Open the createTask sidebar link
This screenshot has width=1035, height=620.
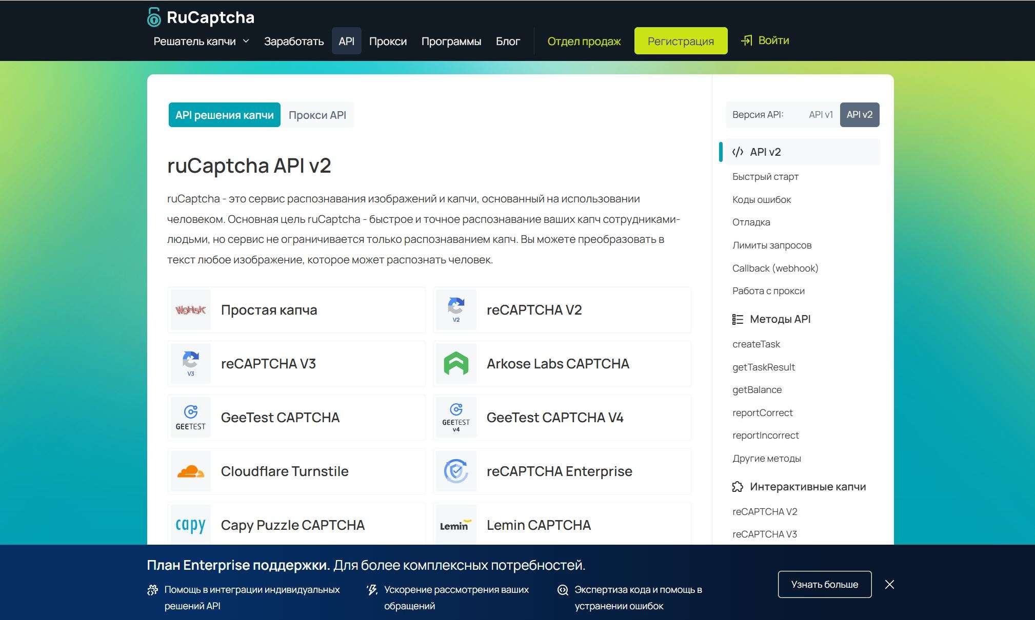756,344
